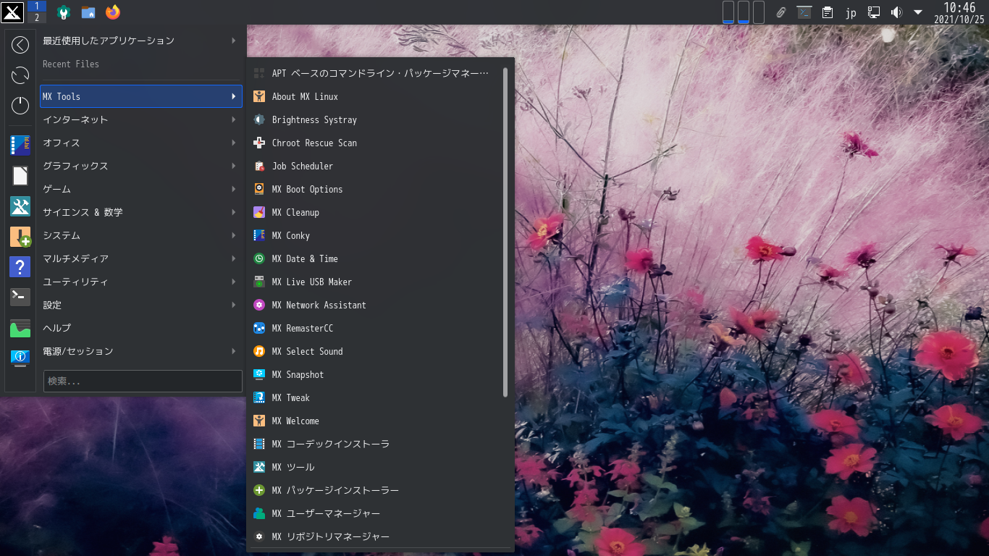Click the back arrow icon in sidebar
Viewport: 989px width, 556px height.
[20, 45]
